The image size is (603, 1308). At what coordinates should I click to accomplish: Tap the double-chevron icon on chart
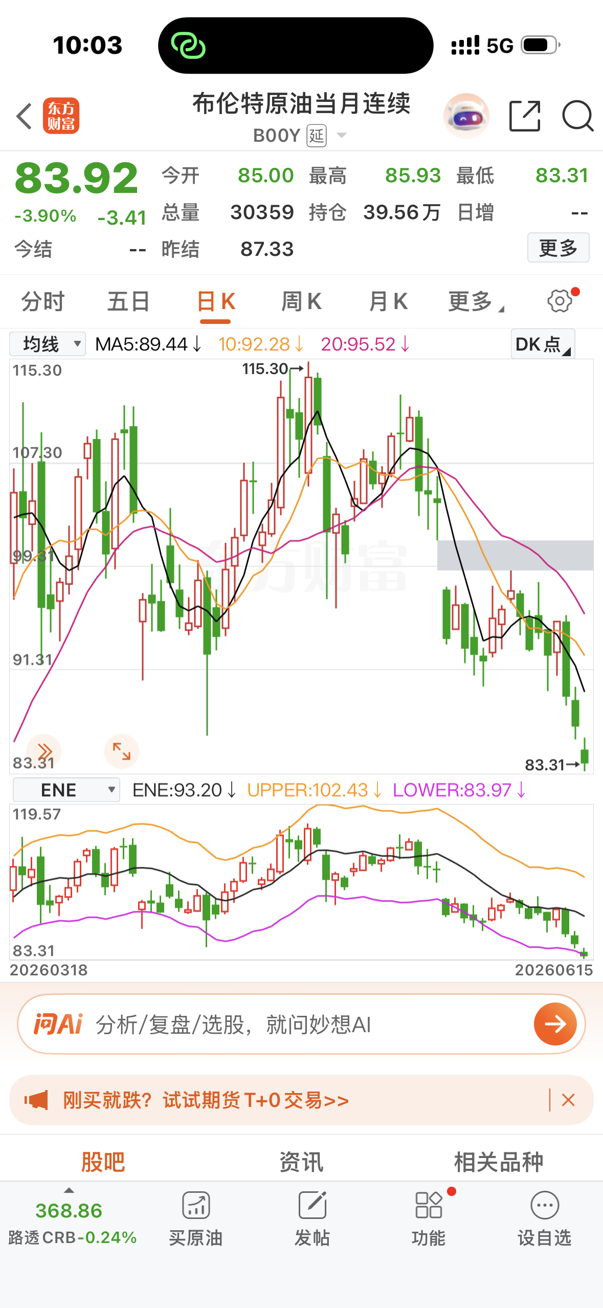44,752
